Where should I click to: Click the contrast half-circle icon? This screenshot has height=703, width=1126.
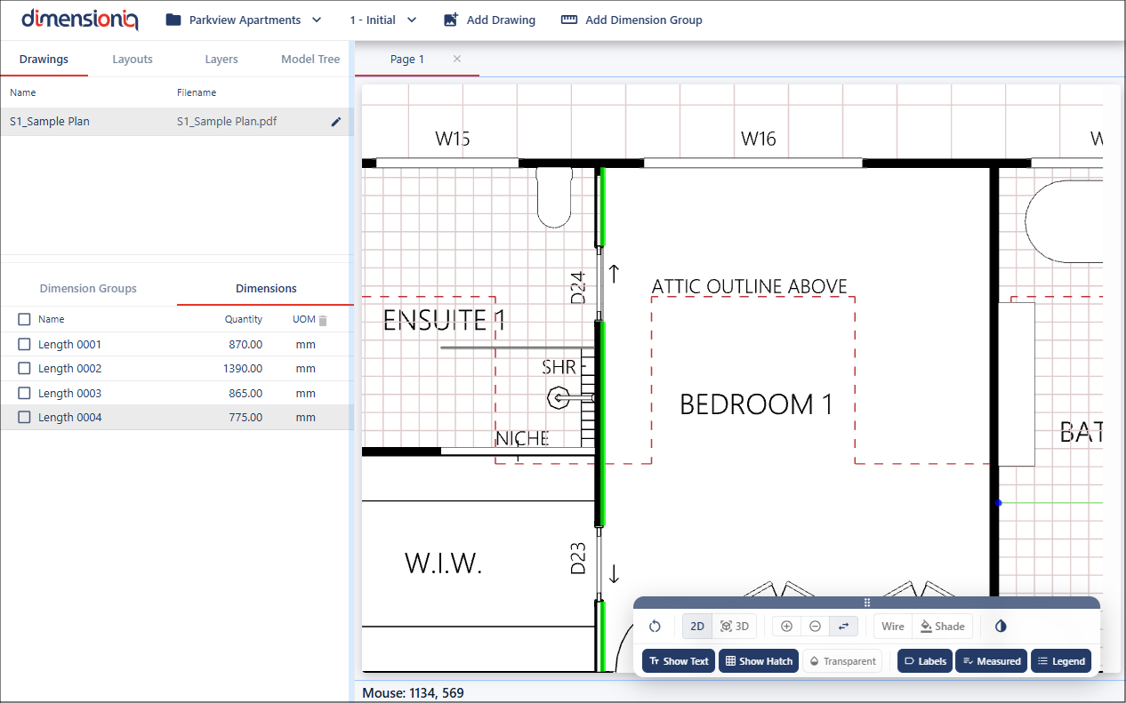(x=1001, y=627)
